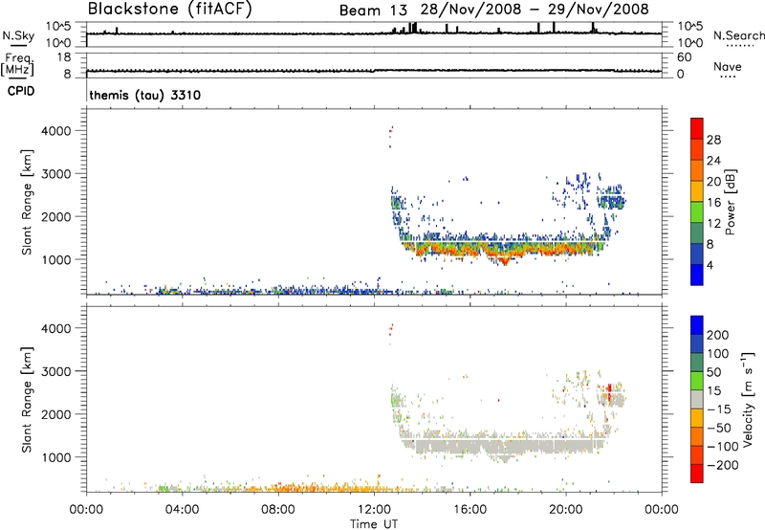Click the "Power [dB]" color bar title
765x530 pixels.
point(730,202)
